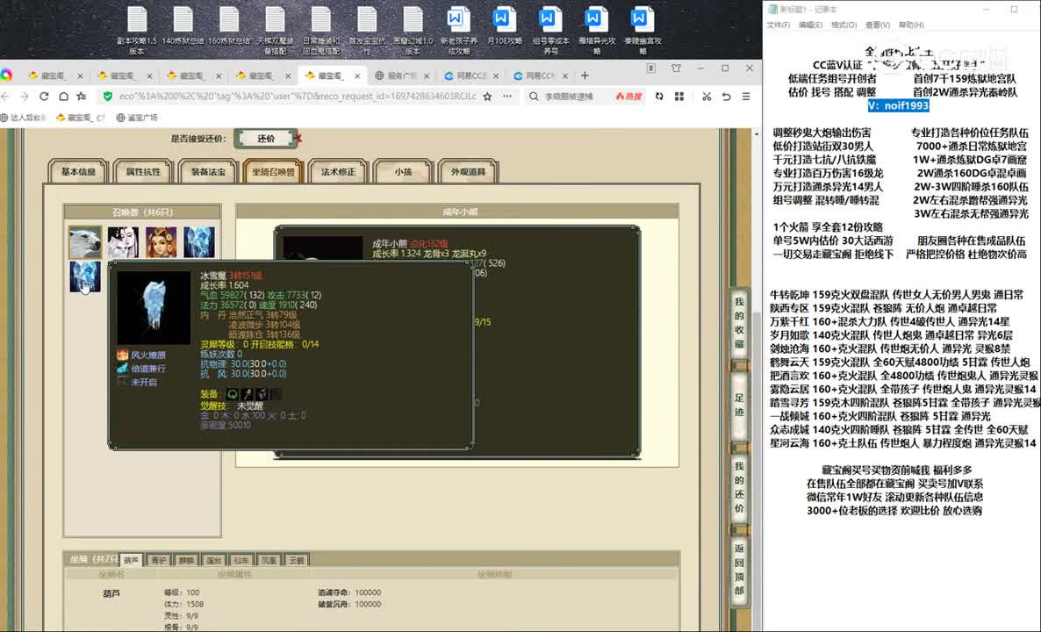Open the 达人后台 bookmark
The image size is (1041, 632).
point(24,118)
